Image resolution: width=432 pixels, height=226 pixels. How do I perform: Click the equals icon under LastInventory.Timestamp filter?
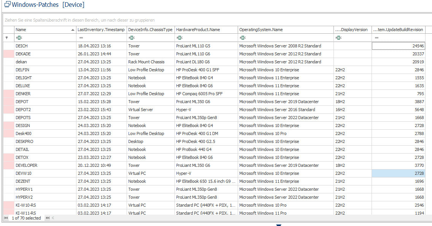(81, 38)
